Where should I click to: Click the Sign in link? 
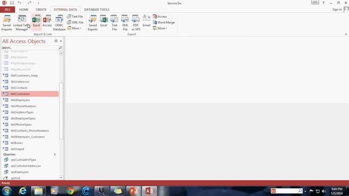(337, 9)
